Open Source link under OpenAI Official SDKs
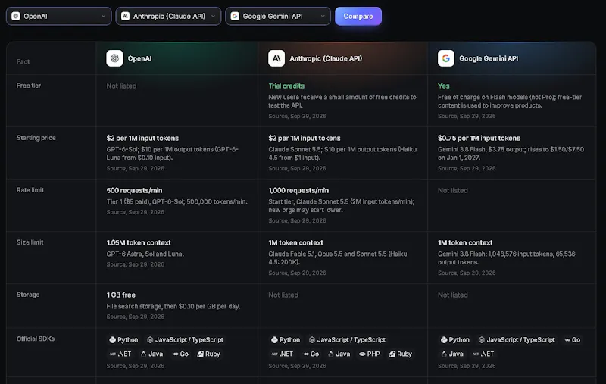Image resolution: width=606 pixels, height=384 pixels. [136, 366]
